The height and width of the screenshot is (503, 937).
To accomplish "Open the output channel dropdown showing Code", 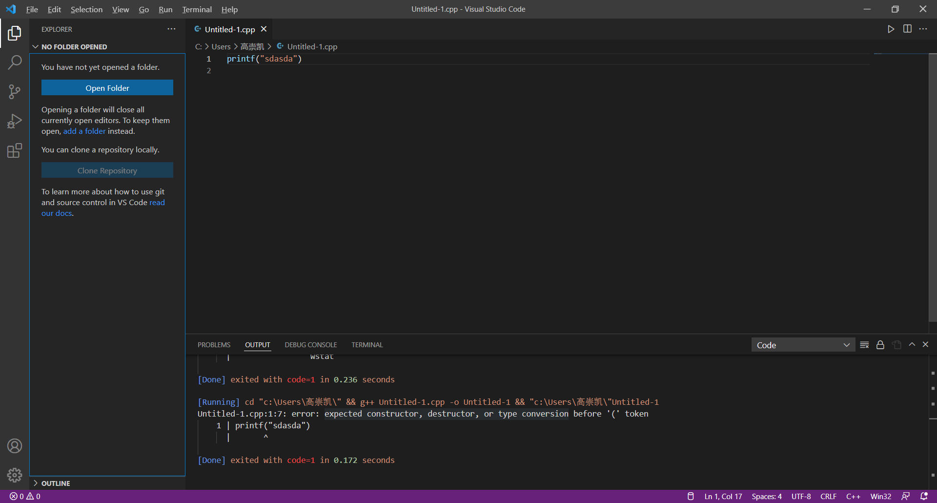I will tap(803, 345).
